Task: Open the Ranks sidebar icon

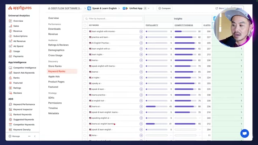Action: (10, 78)
